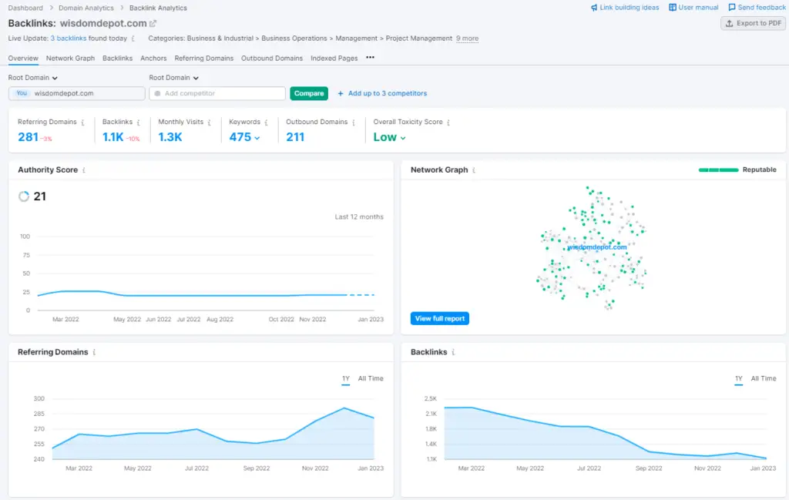Click info icon next to Network Graph
Image resolution: width=789 pixels, height=500 pixels.
(x=474, y=170)
